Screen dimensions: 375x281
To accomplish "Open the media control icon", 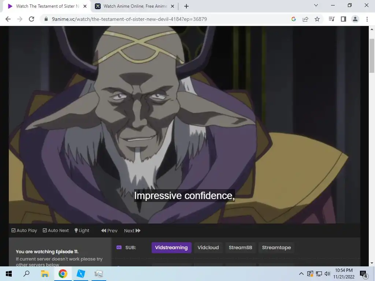I will point(331,19).
